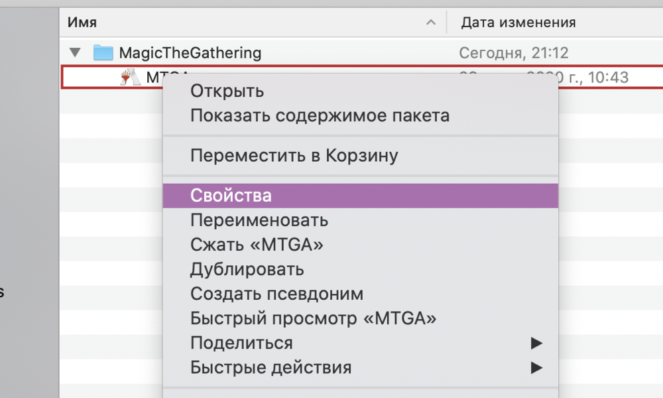Select Показать содержимое пакета menu entry

click(x=320, y=115)
